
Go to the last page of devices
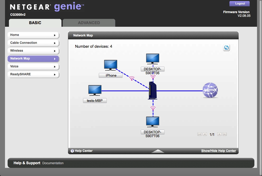(224, 134)
